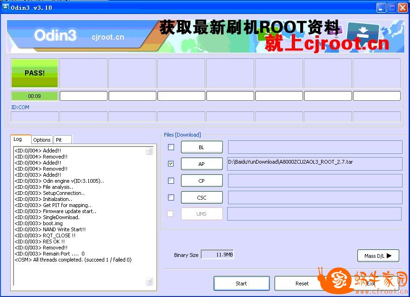The height and width of the screenshot is (297, 410).
Task: Open the Pit tab
Action: pyautogui.click(x=62, y=140)
